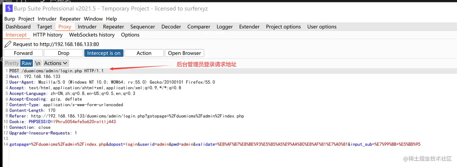Image resolution: width=457 pixels, height=167 pixels.
Task: Expand the Actions dropdown
Action: (56, 63)
